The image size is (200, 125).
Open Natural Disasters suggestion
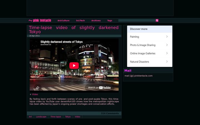tap(150, 62)
